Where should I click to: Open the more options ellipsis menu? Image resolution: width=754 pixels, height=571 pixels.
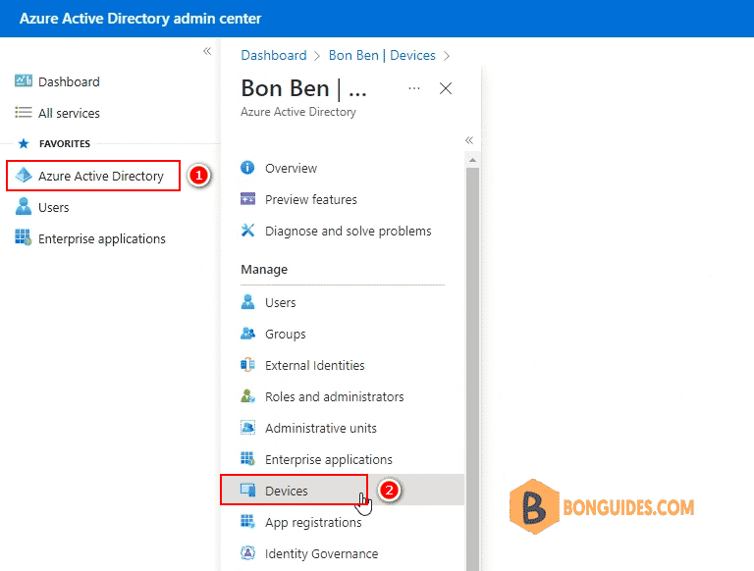coord(414,88)
